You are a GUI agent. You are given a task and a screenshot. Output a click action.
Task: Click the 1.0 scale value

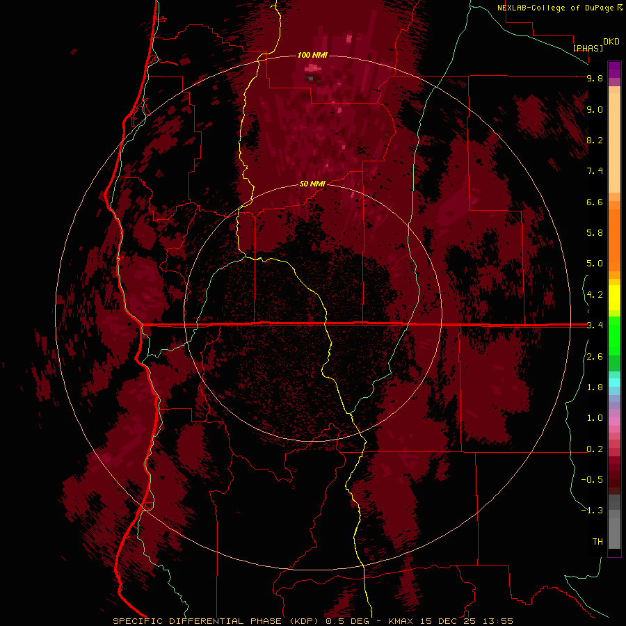click(x=595, y=418)
